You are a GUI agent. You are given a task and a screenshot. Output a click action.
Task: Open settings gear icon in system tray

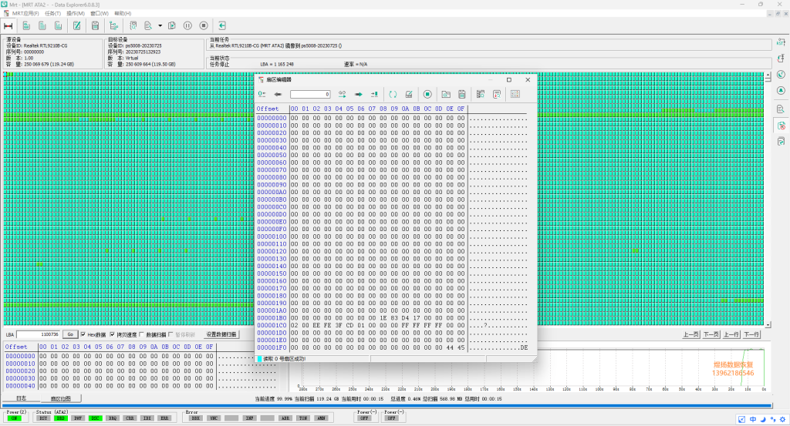click(x=782, y=419)
